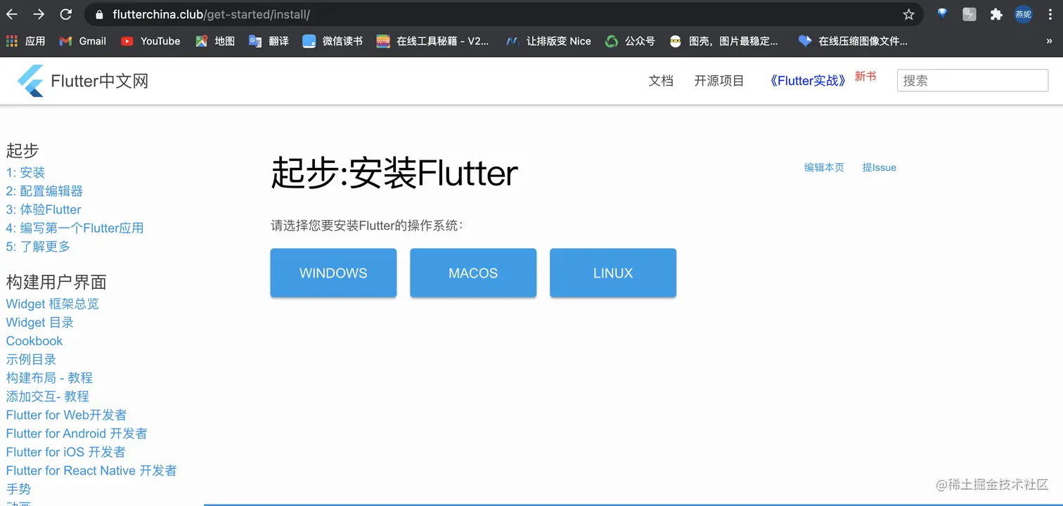Open the 微信读书 bookmark
Image resolution: width=1063 pixels, height=506 pixels.
click(333, 41)
